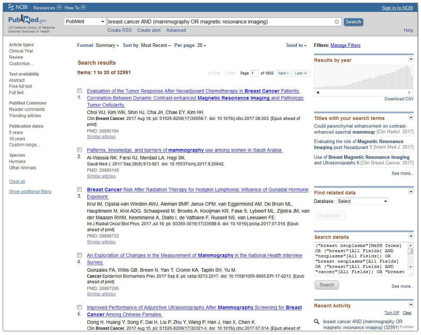
Task: Go to the Next page of results
Action: coord(283,73)
